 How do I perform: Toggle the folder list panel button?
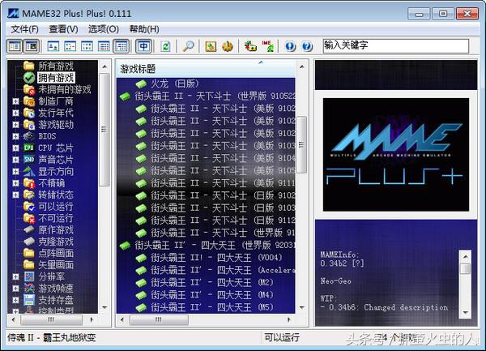coord(15,46)
